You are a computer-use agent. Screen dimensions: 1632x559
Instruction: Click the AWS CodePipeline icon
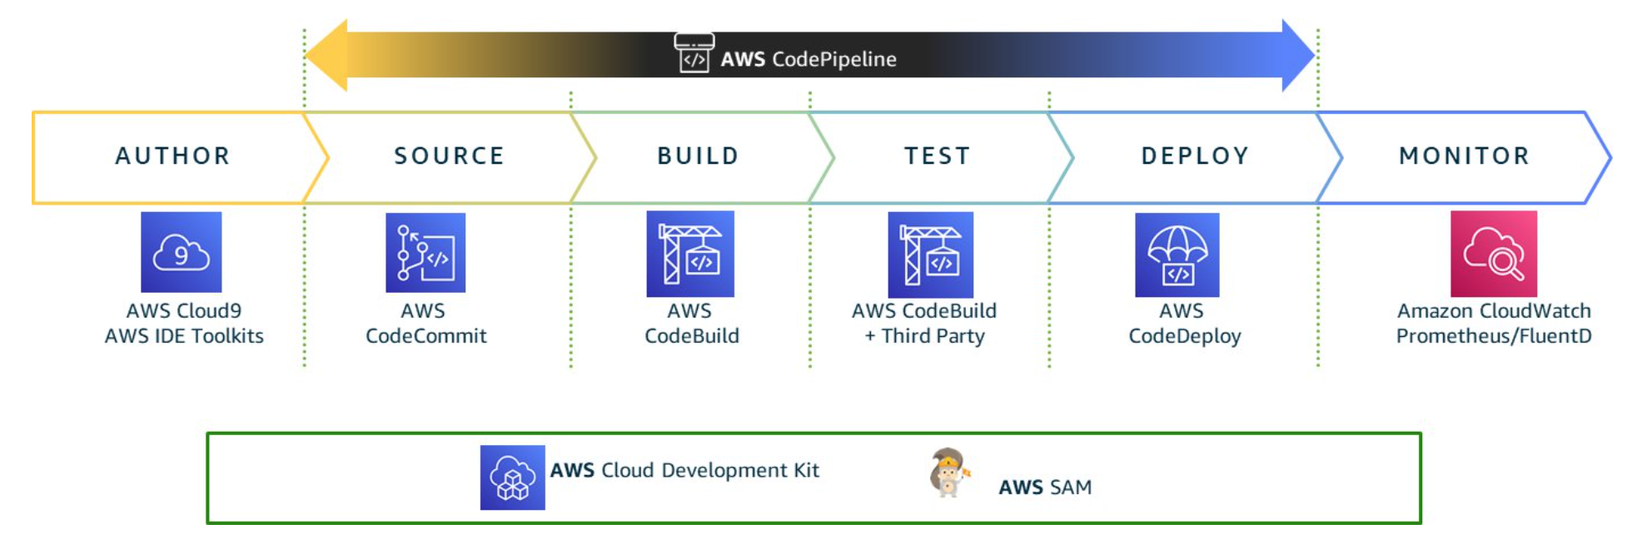click(694, 53)
